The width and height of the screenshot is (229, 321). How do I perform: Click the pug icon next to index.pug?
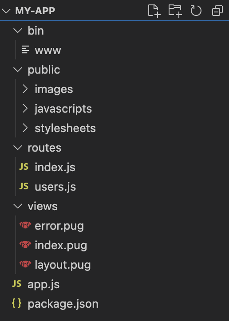coord(25,244)
